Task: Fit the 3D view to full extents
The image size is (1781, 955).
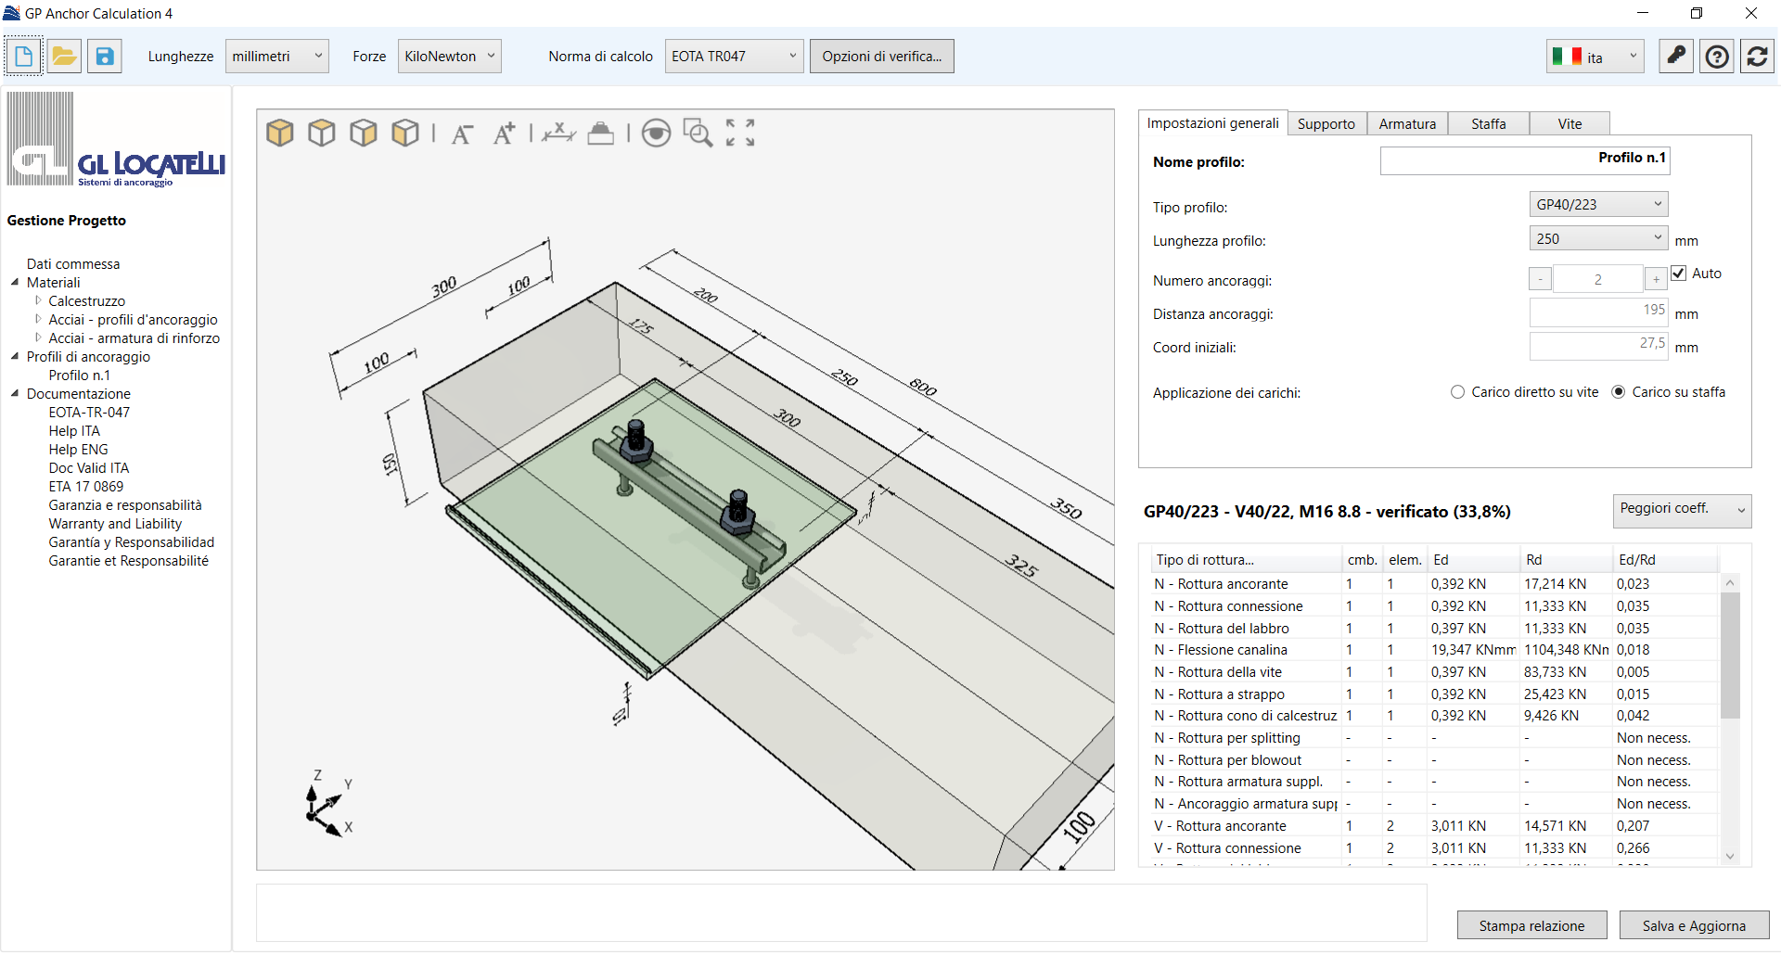Action: (740, 134)
